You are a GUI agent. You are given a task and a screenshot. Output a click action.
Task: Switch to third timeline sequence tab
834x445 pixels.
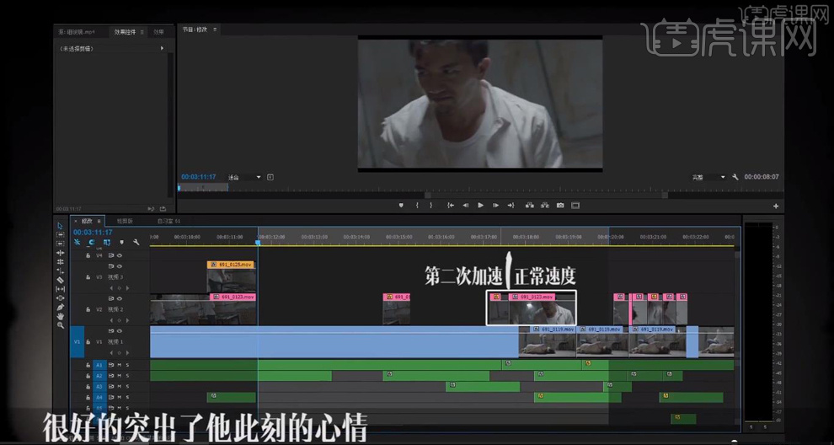pyautogui.click(x=169, y=221)
